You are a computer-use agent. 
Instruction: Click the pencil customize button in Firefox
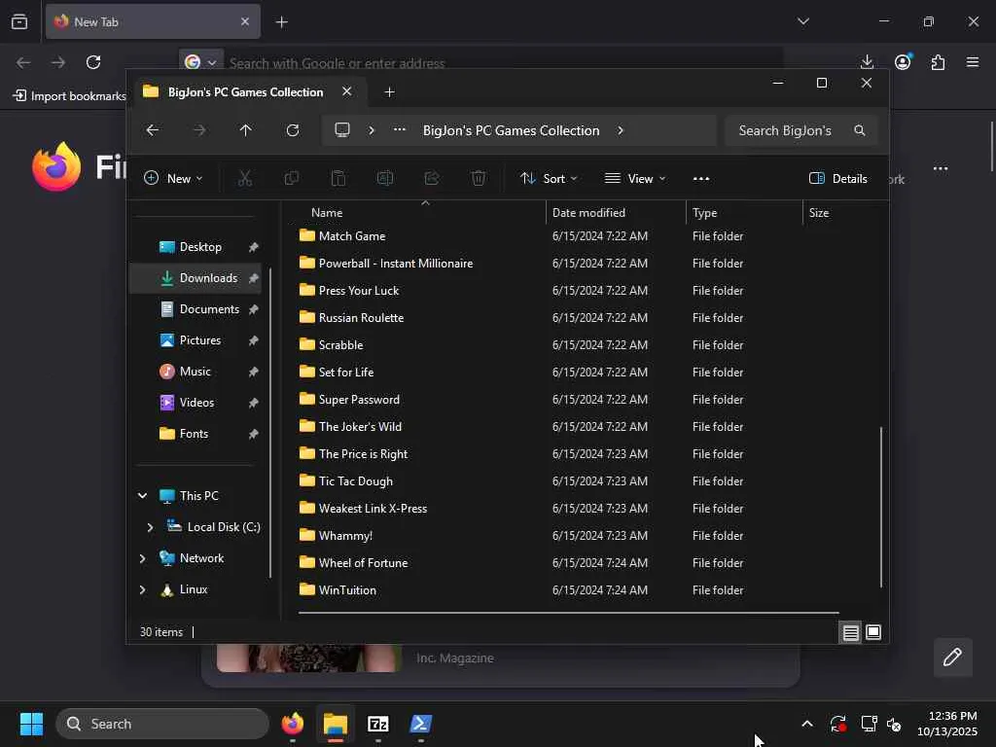[952, 657]
